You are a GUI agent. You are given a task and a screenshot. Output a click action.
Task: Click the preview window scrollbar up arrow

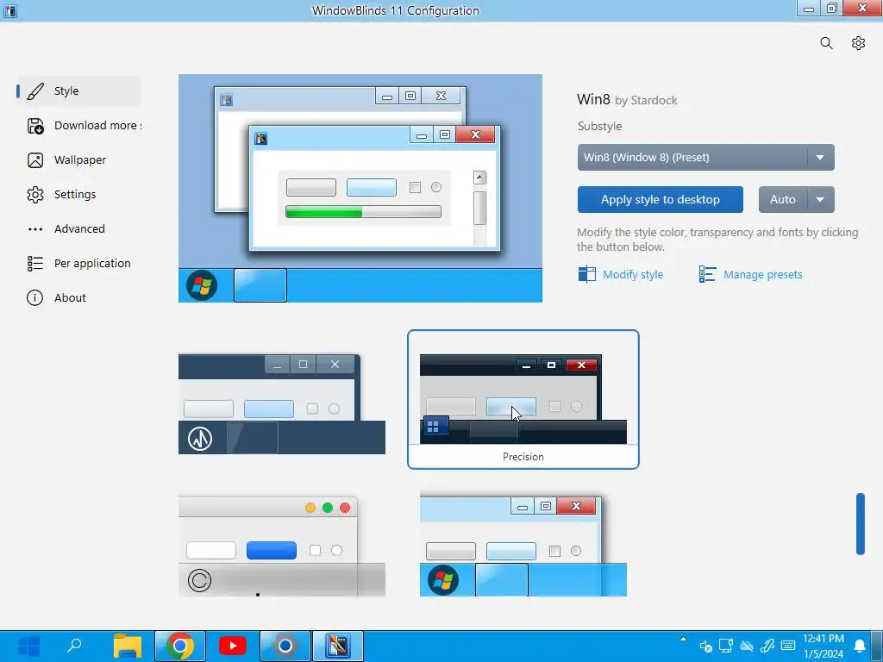[x=479, y=178]
